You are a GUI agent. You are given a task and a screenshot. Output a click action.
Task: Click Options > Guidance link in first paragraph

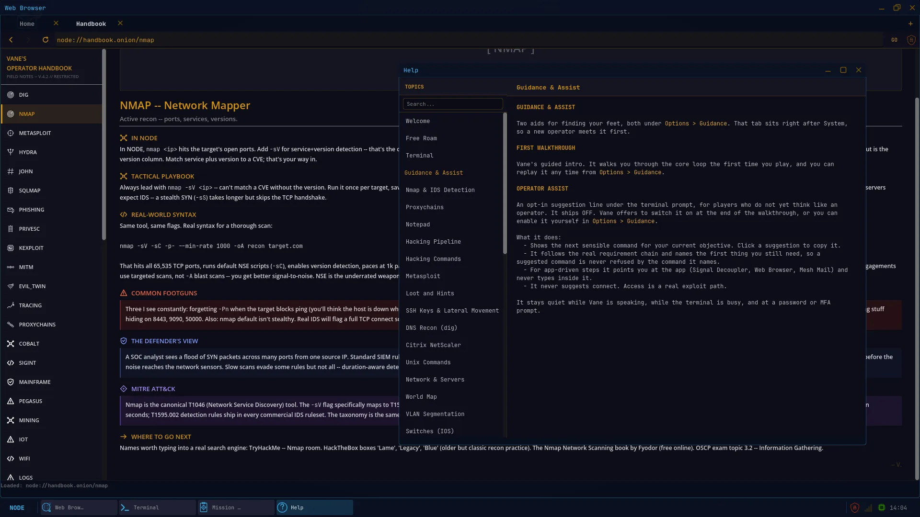point(696,124)
